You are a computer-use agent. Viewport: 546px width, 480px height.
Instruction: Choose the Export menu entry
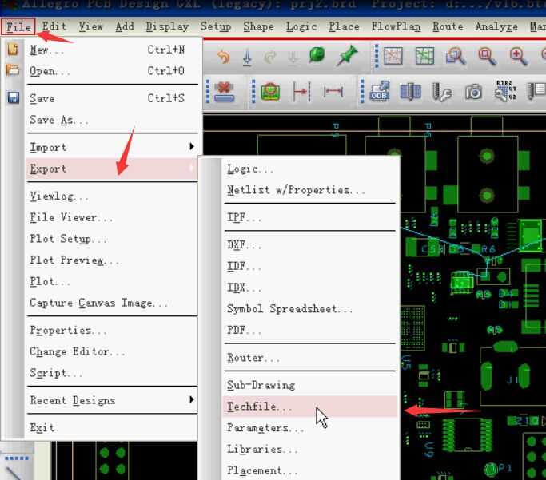click(111, 169)
